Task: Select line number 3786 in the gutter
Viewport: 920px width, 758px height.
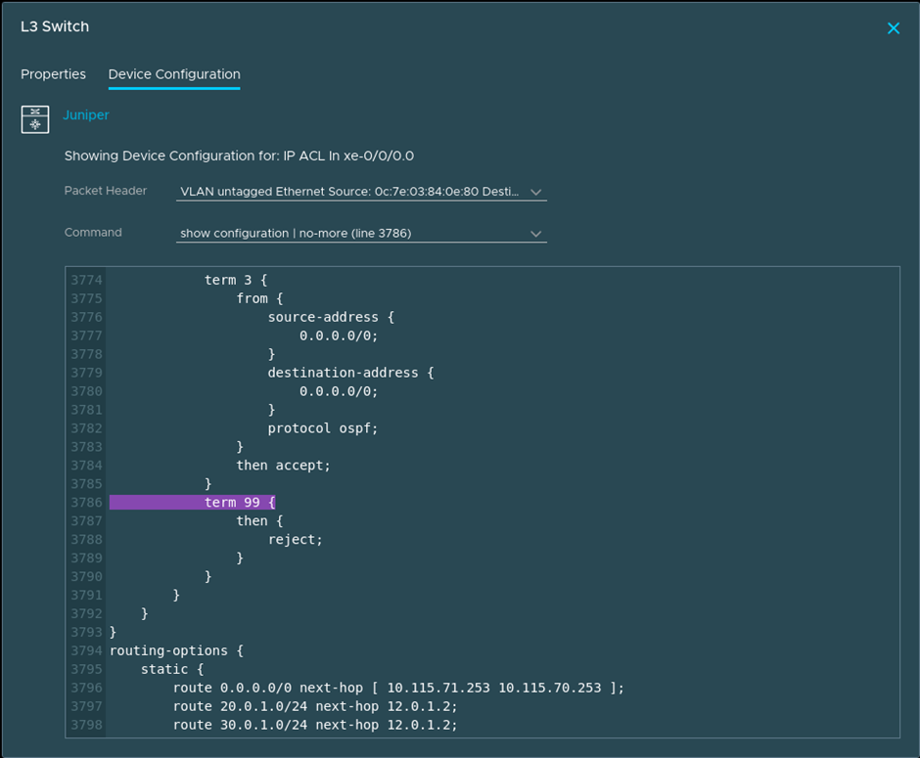Action: (87, 503)
